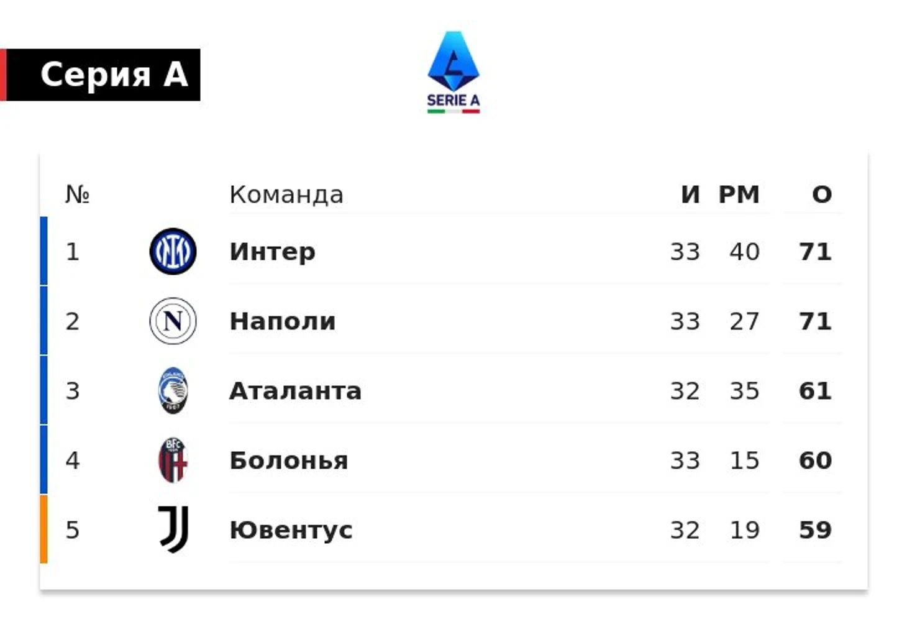Screen dimensions: 907x619
Task: Click the № position column header
Action: tap(78, 195)
